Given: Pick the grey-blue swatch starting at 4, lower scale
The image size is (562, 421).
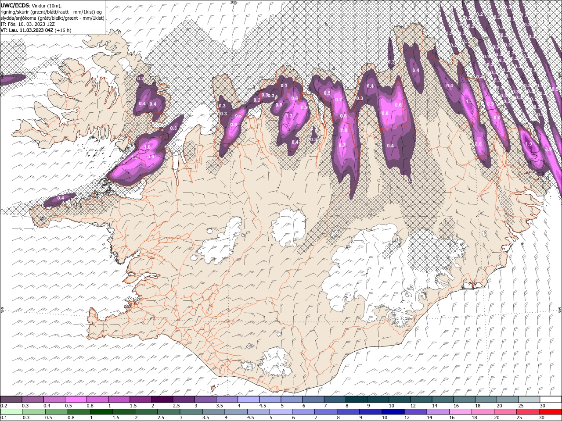Looking at the screenshot, I should (236, 412).
